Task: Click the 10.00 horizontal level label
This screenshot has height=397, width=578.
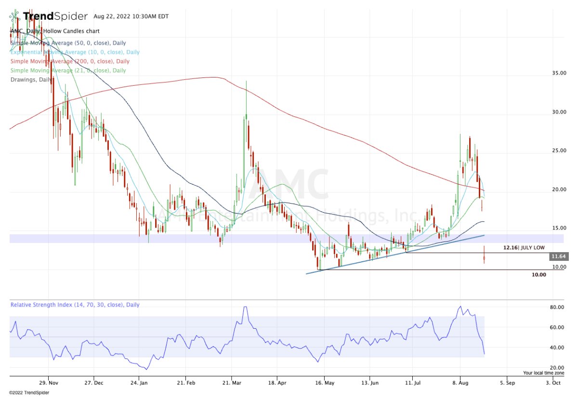Action: [539, 275]
